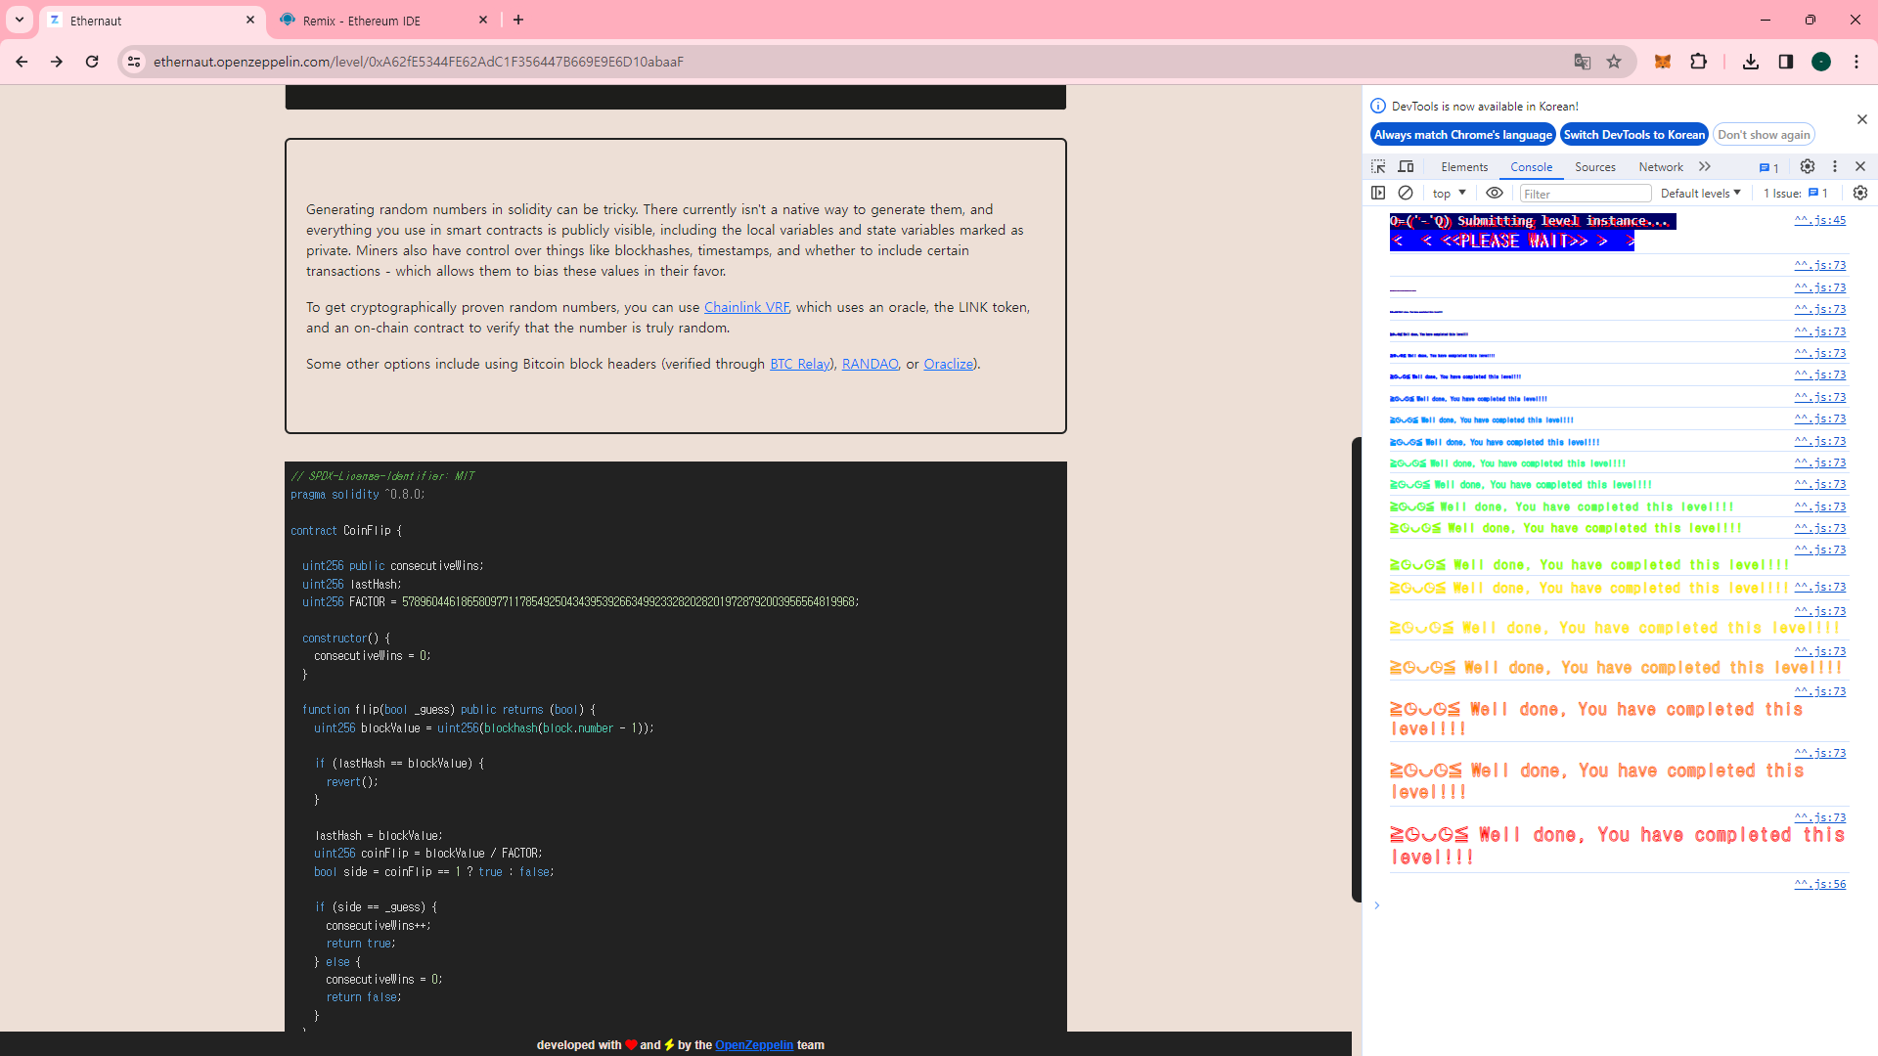Image resolution: width=1878 pixels, height=1056 pixels.
Task: Click the console Filter input field
Action: (1585, 194)
